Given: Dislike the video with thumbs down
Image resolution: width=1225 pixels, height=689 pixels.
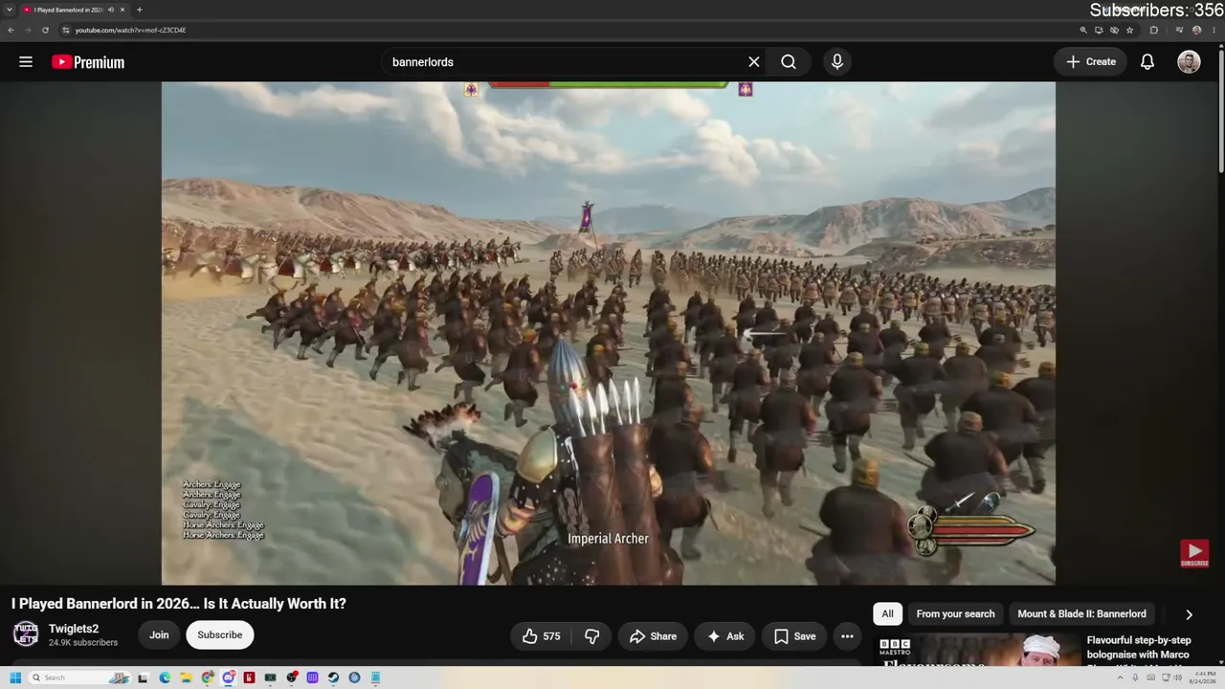Looking at the screenshot, I should pos(591,636).
